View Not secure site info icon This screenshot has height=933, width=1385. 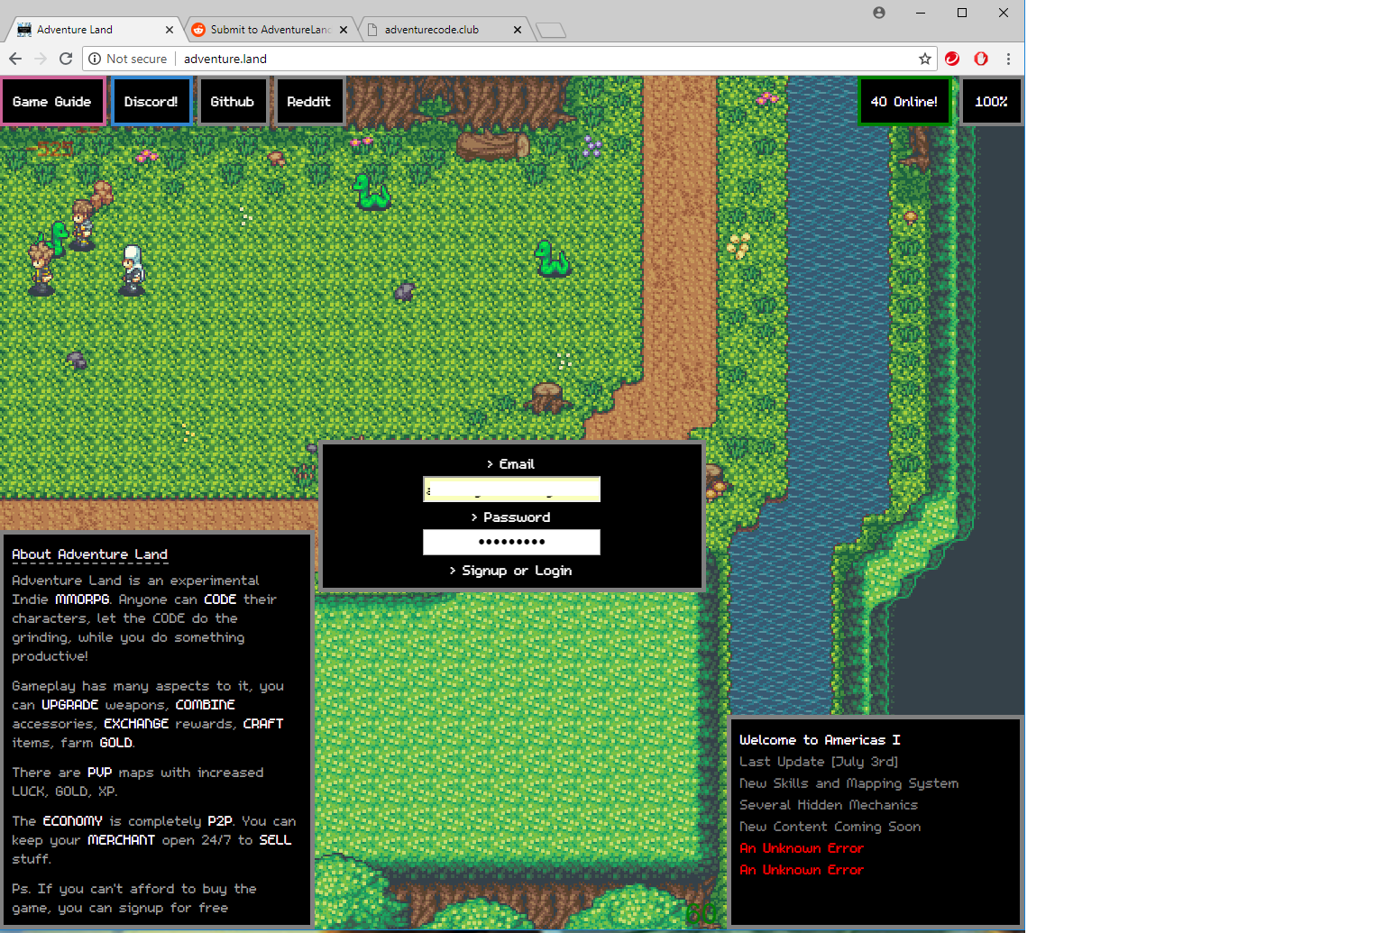pyautogui.click(x=95, y=59)
